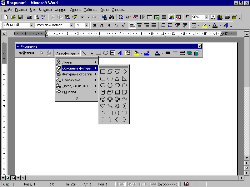Open Действия dropdown menu
The height and width of the screenshot is (187, 250).
click(28, 53)
